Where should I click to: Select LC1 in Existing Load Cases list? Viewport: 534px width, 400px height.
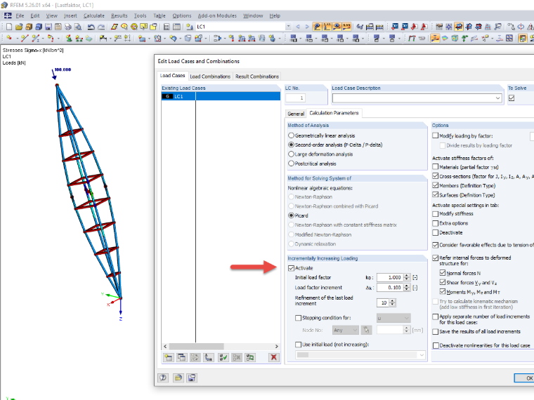[221, 97]
